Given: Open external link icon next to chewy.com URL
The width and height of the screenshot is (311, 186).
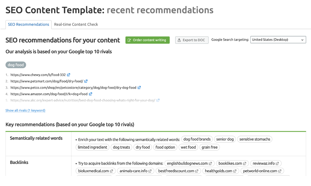Looking at the screenshot, I should [x=69, y=75].
